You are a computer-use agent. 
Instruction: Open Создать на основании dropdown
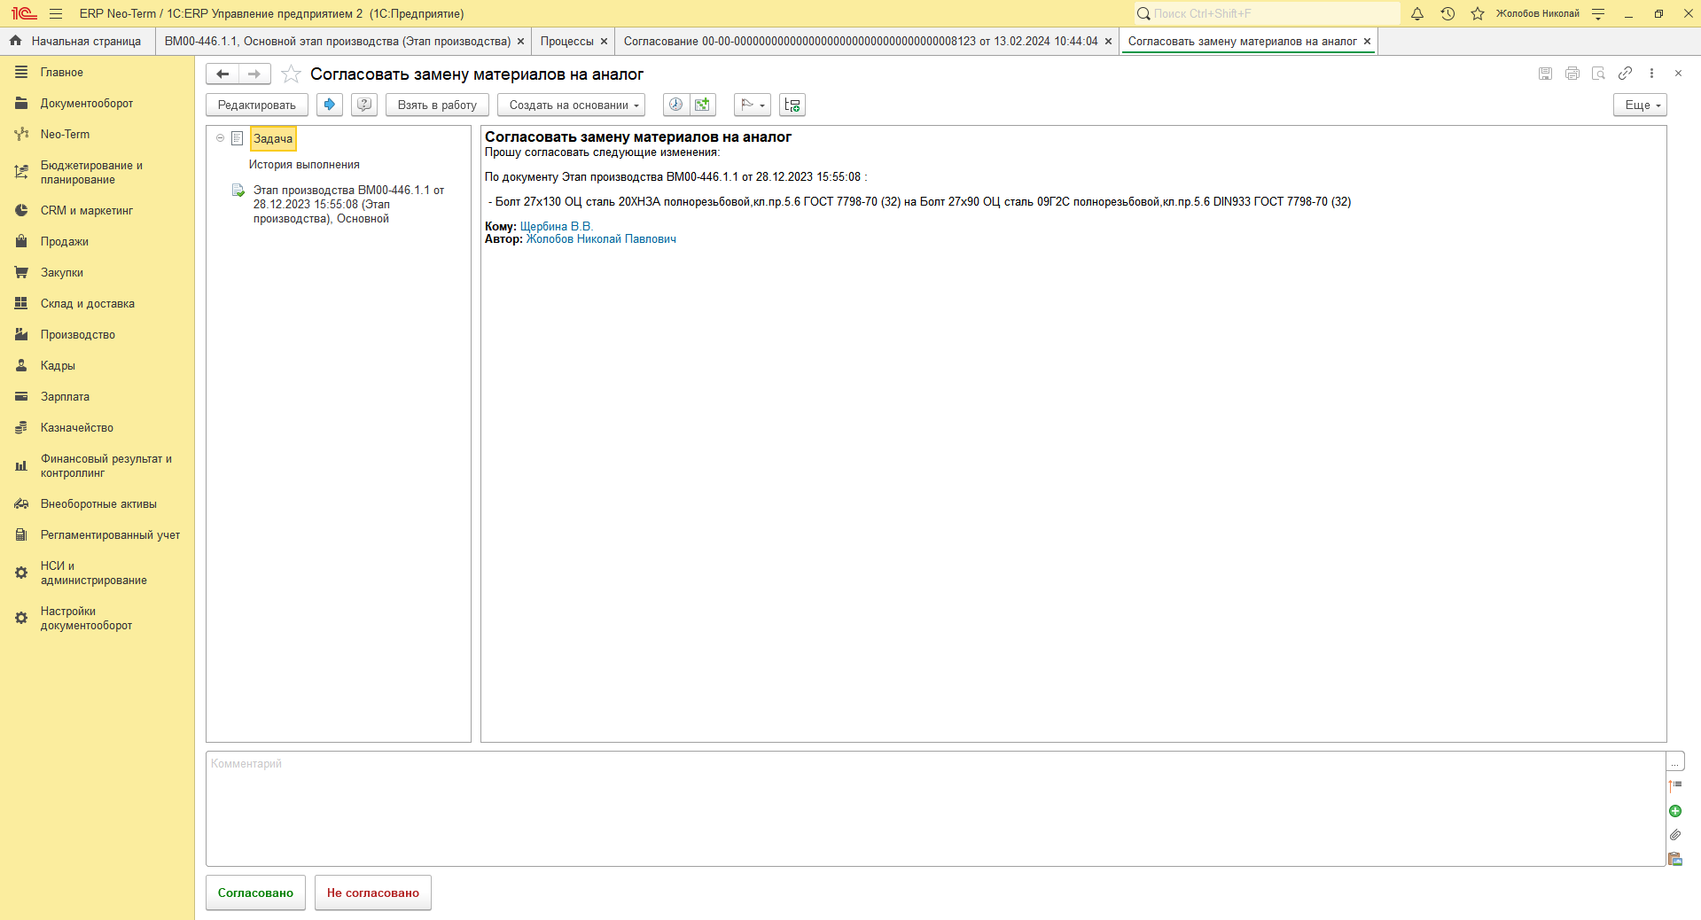tap(571, 105)
